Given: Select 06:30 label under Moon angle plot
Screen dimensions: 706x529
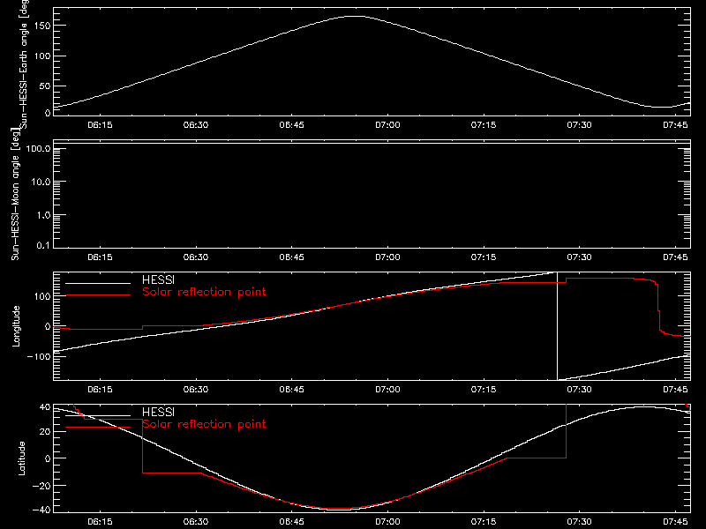Looking at the screenshot, I should tap(196, 257).
